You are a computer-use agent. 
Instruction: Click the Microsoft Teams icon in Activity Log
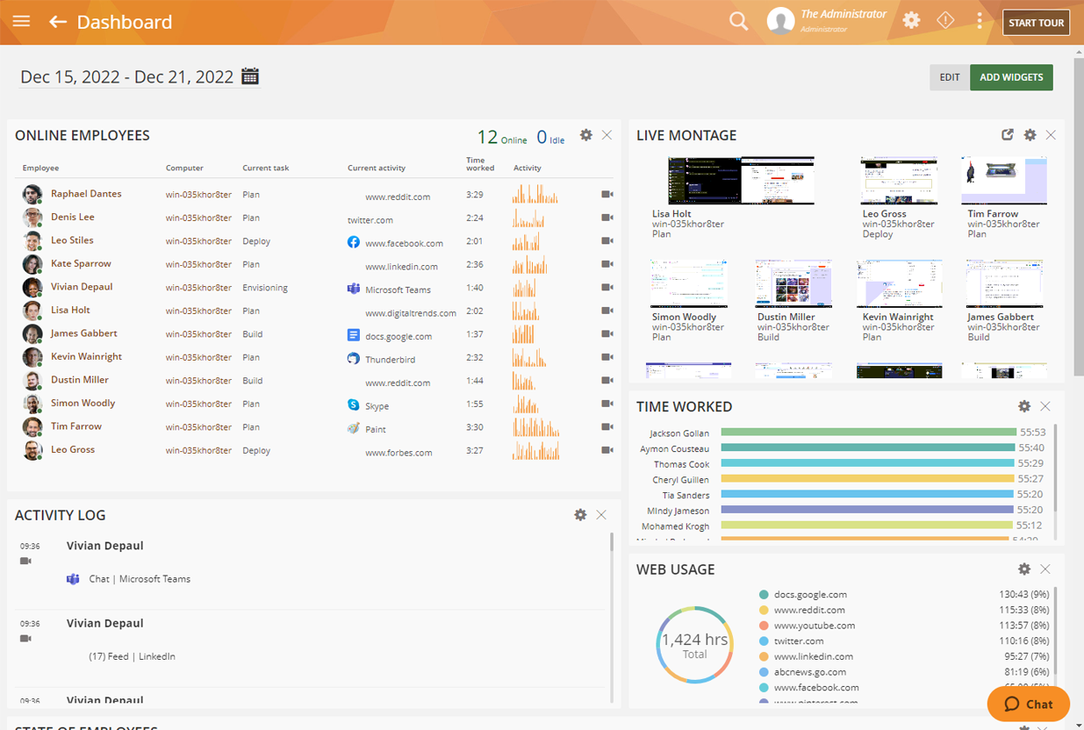(73, 578)
